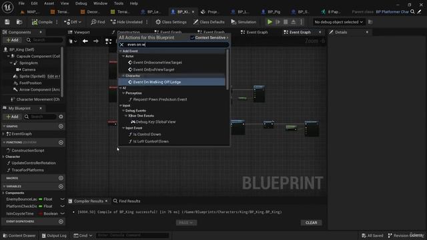Screen dimensions: 427x240
Task: Add a new macro plus icon
Action: click(61, 178)
